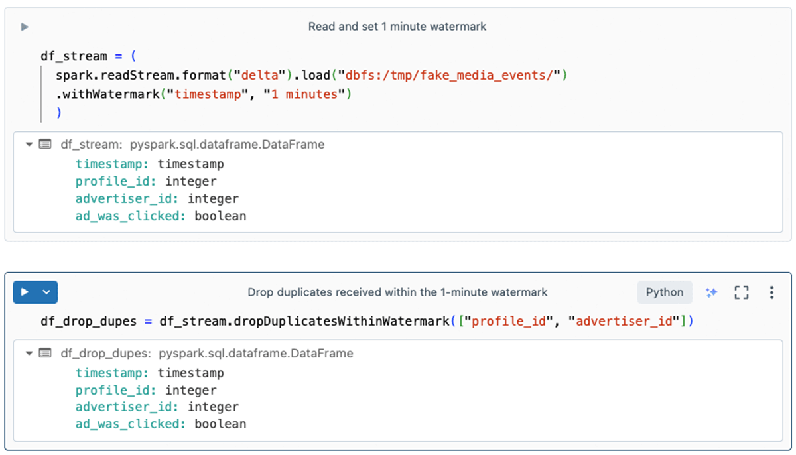796x455 pixels.
Task: Run the drop duplicates cell
Action: (25, 292)
